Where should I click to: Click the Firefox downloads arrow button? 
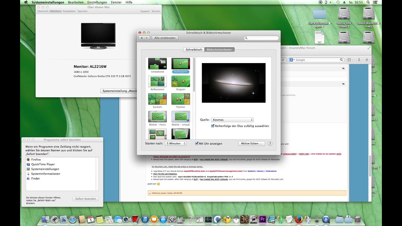359,60
